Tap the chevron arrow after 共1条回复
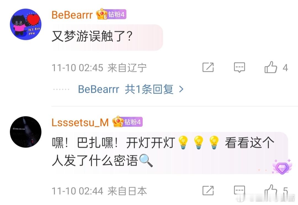Viewport: 298px width, 205px height. 181,89
